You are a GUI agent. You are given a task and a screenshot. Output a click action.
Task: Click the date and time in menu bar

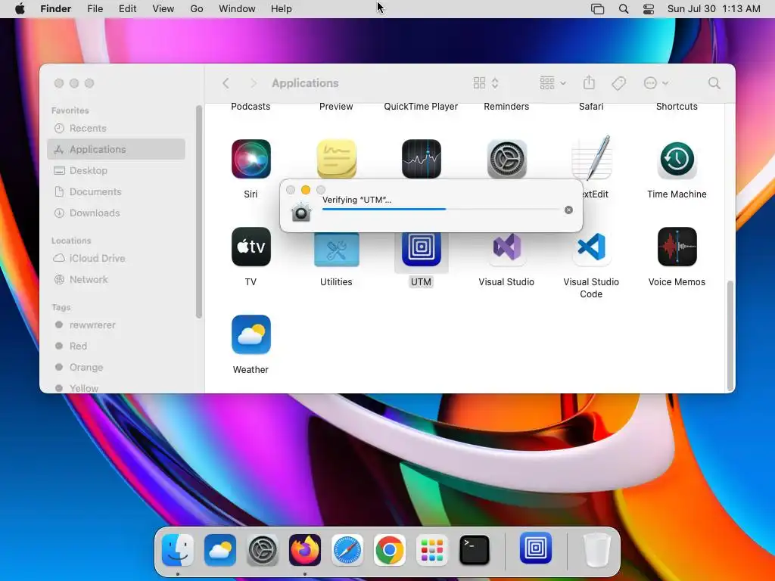tap(713, 9)
